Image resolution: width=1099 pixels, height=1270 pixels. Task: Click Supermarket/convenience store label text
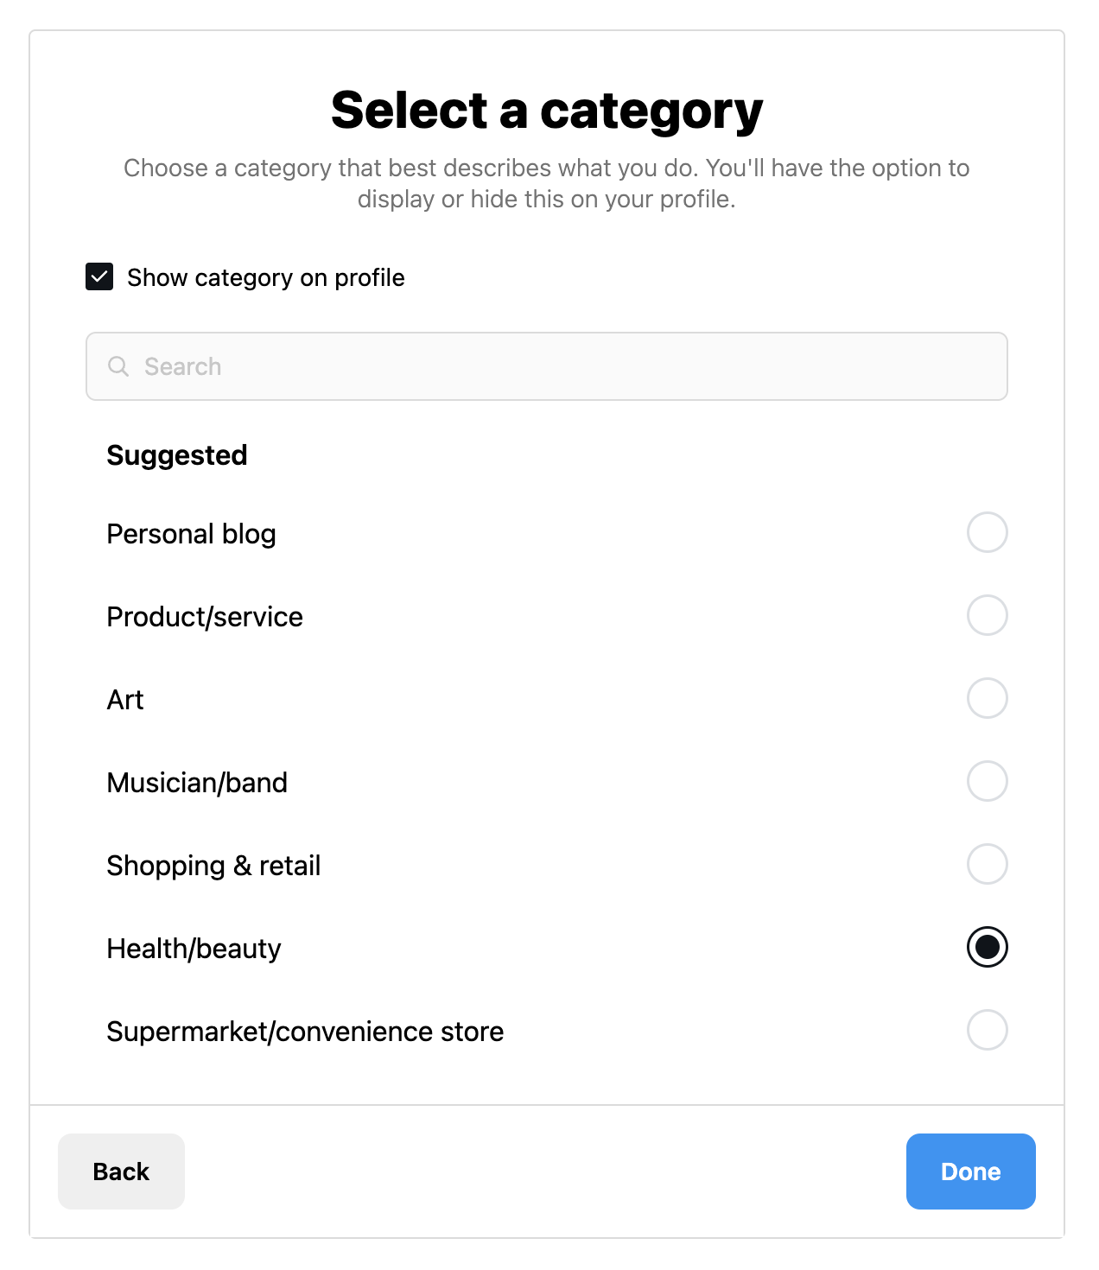tap(305, 1032)
